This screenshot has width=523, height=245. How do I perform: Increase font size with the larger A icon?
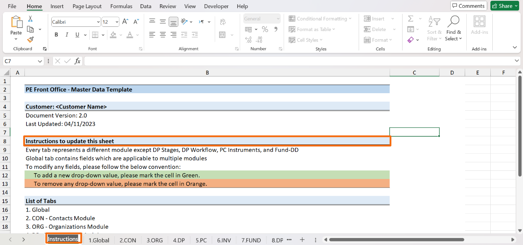(x=125, y=22)
